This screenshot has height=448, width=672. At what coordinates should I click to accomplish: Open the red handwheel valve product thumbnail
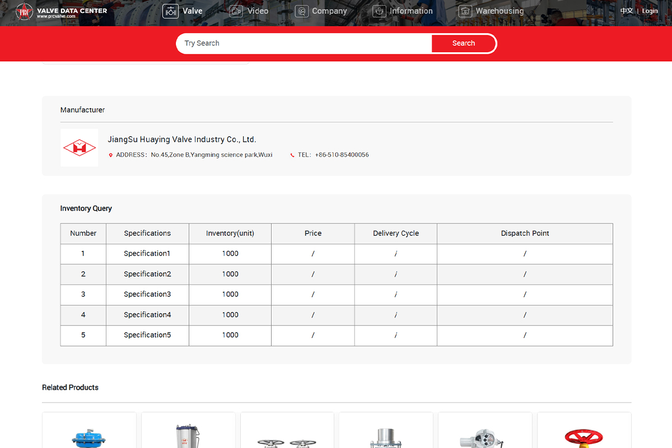(584, 437)
